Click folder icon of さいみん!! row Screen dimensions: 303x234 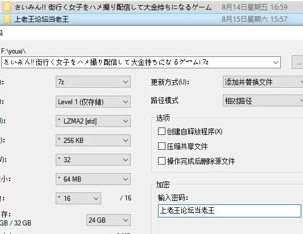pyautogui.click(x=7, y=7)
